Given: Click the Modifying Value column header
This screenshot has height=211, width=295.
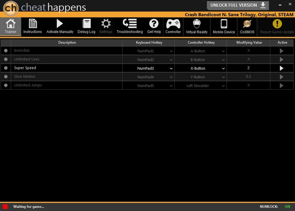Looking at the screenshot, I should 249,42.
